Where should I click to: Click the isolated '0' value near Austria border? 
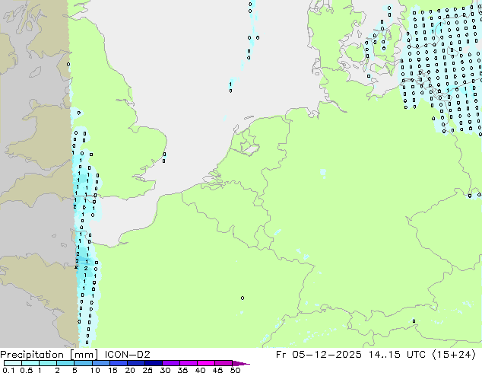414,320
